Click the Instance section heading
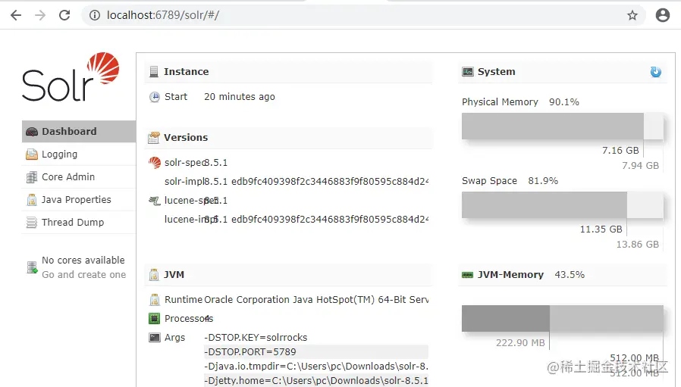681x387 pixels. pos(187,72)
